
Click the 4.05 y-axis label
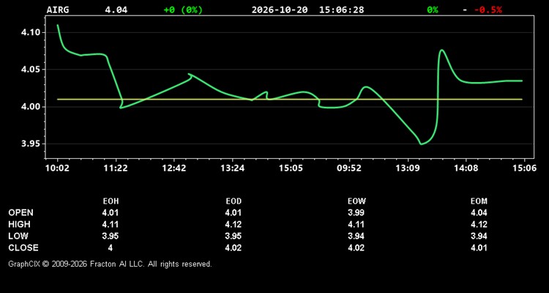(x=31, y=70)
